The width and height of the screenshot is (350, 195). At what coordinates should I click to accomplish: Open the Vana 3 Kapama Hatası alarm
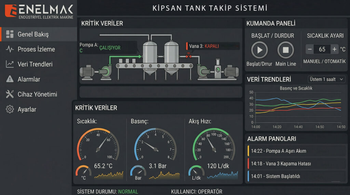pos(296,164)
